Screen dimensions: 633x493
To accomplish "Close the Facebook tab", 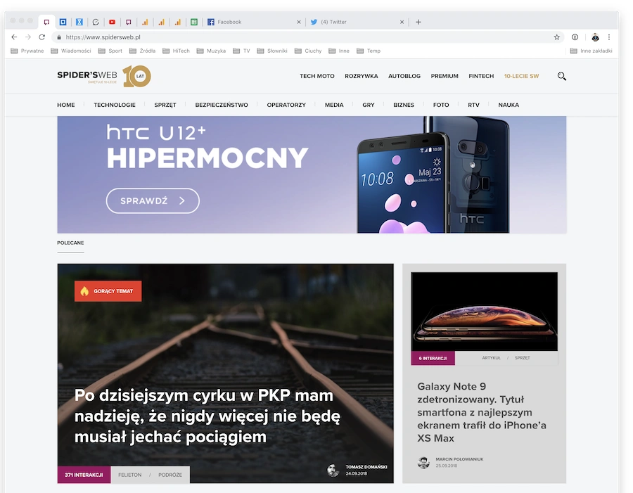I will [299, 23].
